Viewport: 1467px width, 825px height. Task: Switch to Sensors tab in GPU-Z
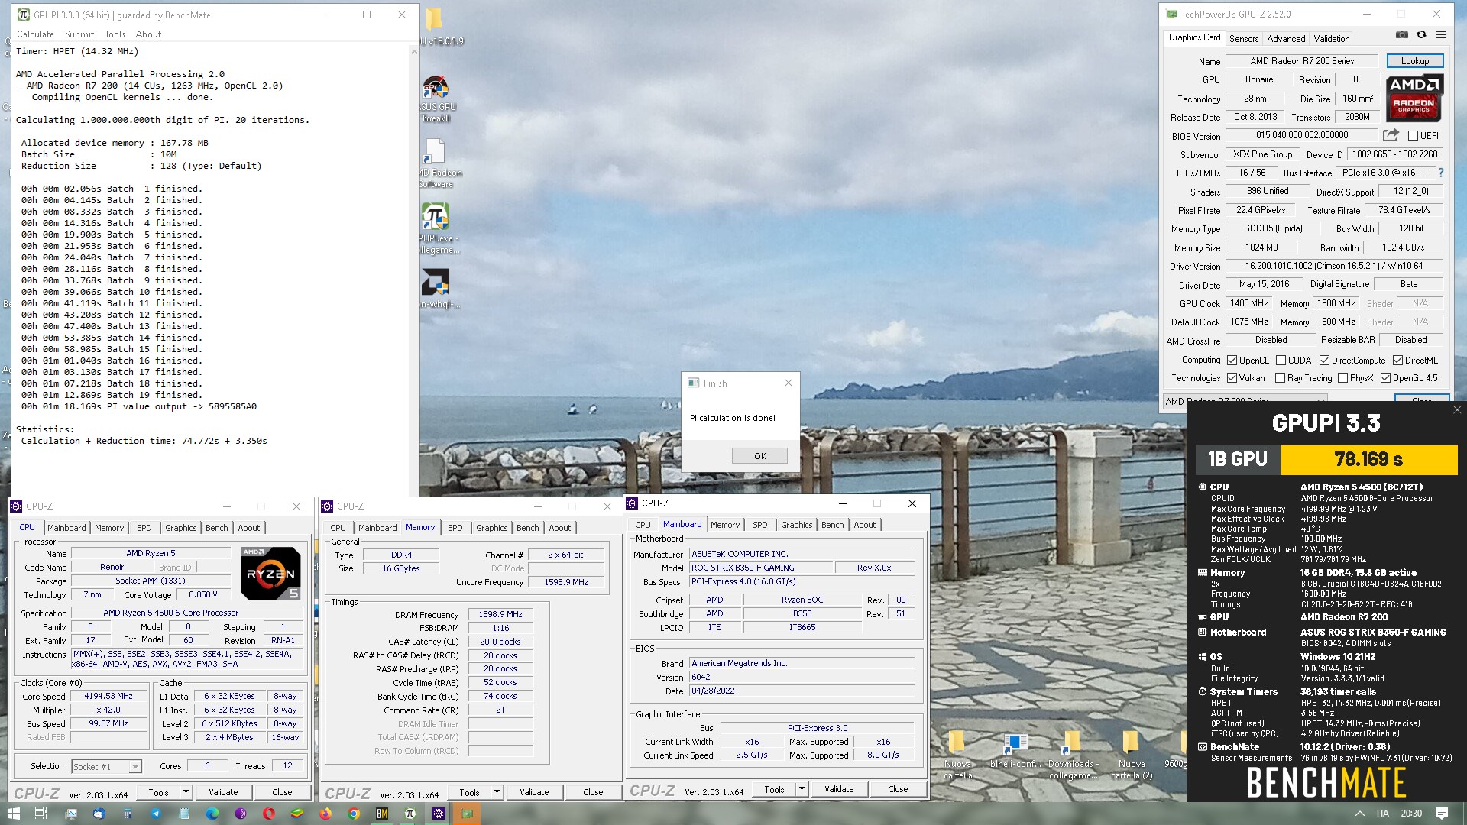point(1243,39)
